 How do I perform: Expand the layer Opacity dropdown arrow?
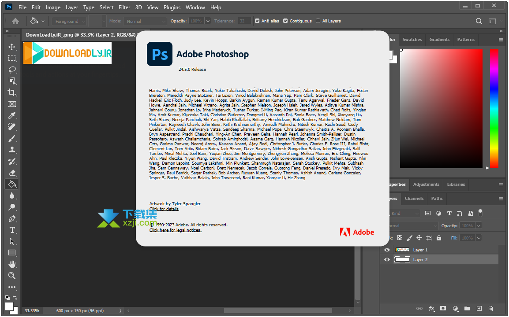click(479, 225)
